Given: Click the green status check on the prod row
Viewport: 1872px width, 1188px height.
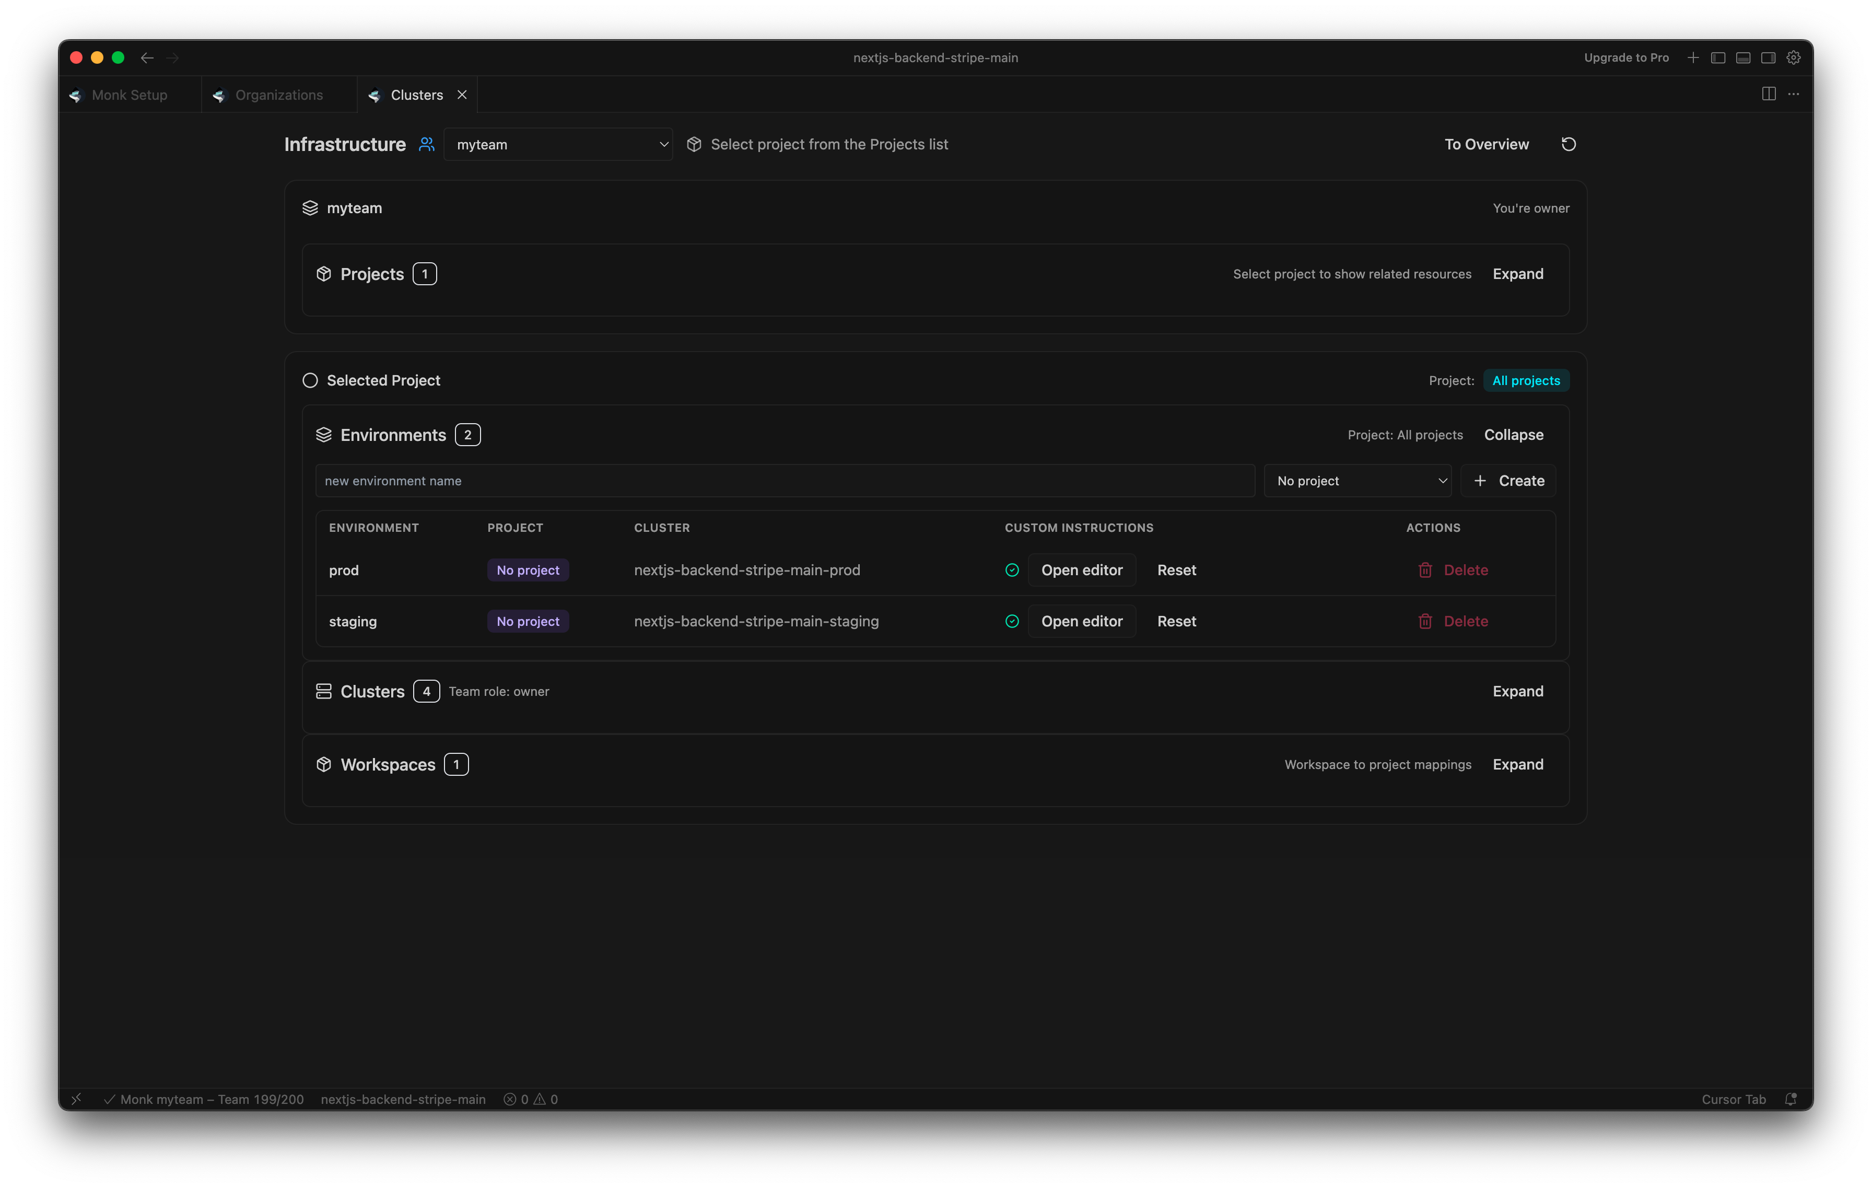Looking at the screenshot, I should pos(1011,570).
